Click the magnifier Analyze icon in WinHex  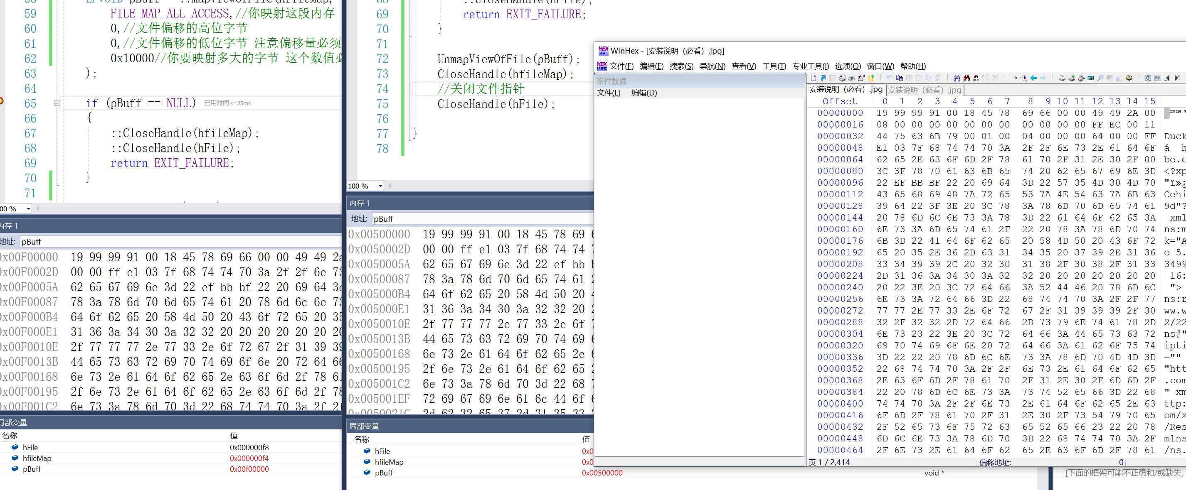(1100, 78)
